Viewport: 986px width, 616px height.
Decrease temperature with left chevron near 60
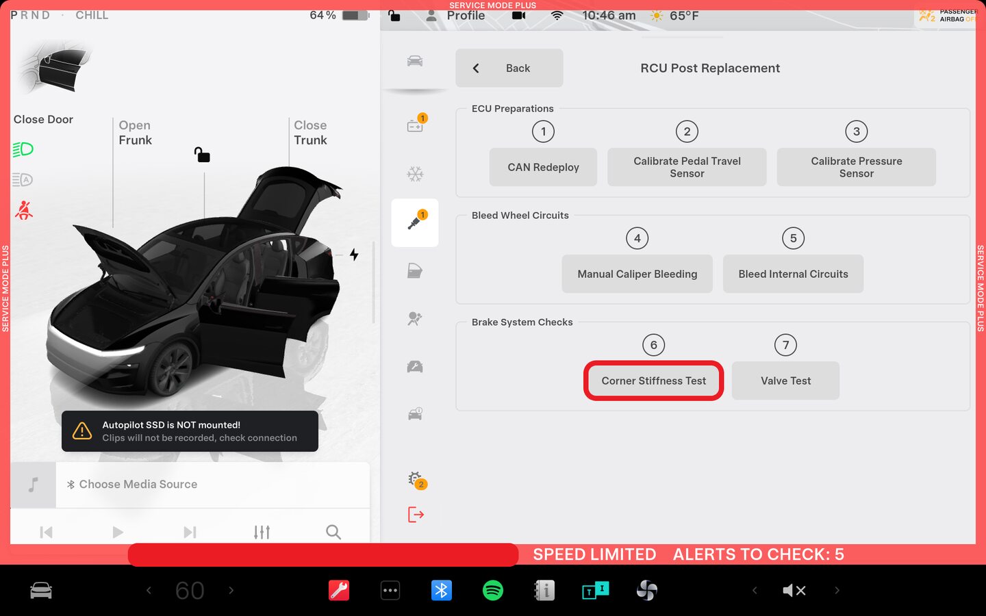point(149,590)
